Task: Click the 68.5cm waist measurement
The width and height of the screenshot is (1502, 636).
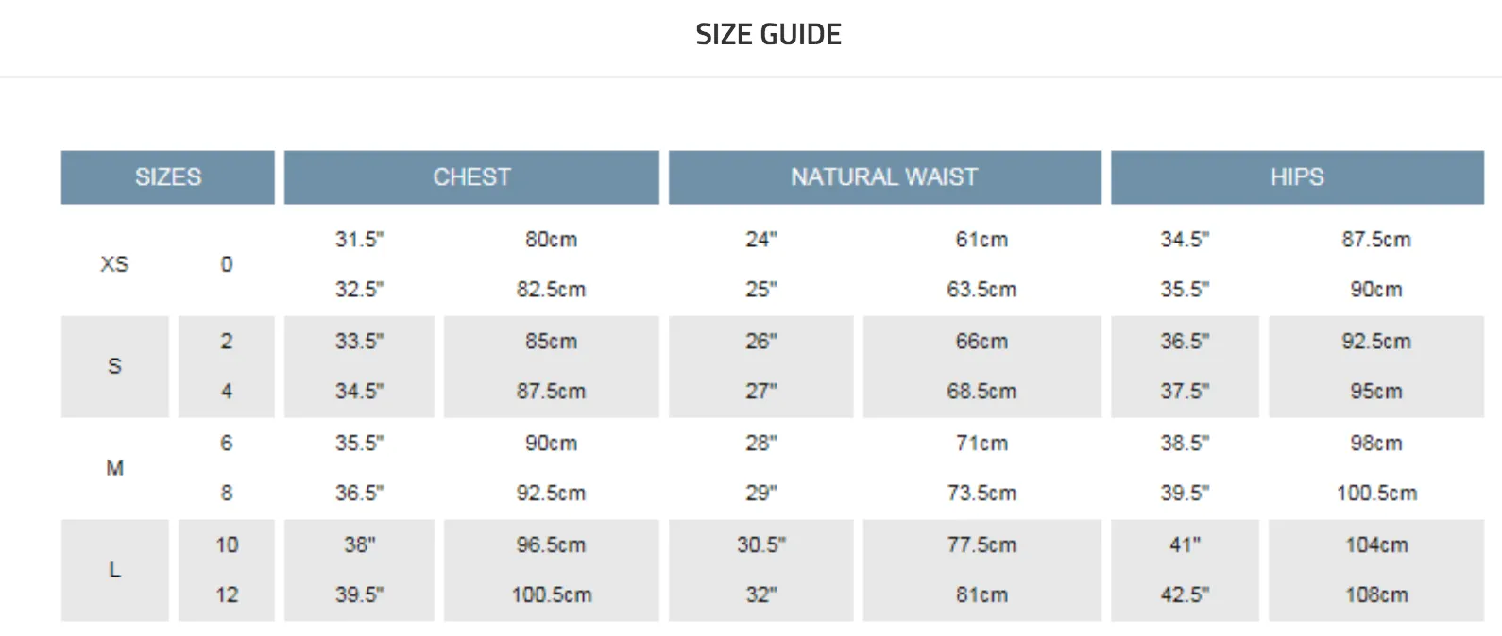Action: point(981,391)
